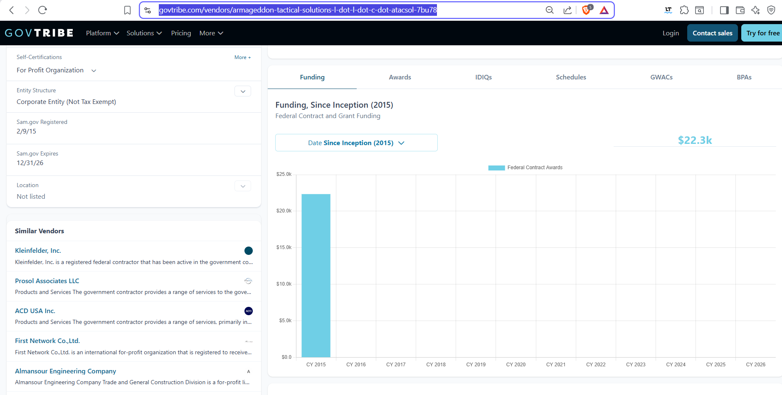Expand the For Profit Organization chevron
Viewport: 782px width, 395px height.
pyautogui.click(x=94, y=71)
